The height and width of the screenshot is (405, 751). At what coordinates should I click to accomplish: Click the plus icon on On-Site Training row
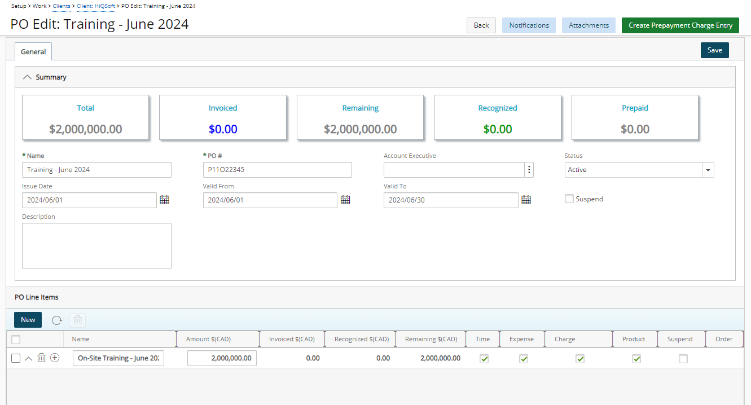[55, 358]
